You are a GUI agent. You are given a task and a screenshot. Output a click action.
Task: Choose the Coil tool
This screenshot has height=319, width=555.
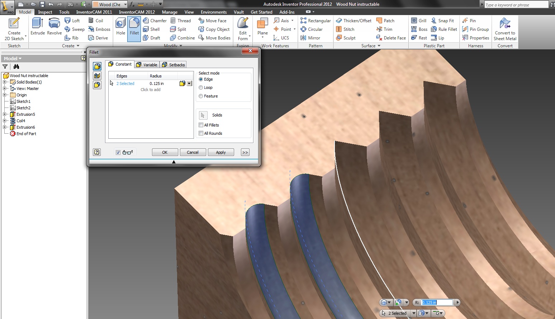point(96,21)
